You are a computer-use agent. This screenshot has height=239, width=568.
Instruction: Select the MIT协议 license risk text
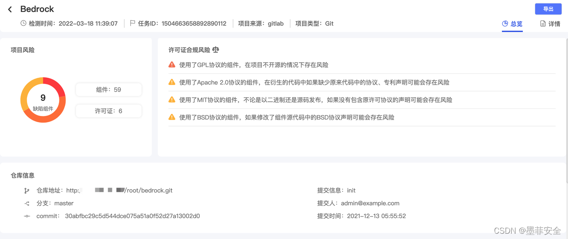[x=316, y=100]
